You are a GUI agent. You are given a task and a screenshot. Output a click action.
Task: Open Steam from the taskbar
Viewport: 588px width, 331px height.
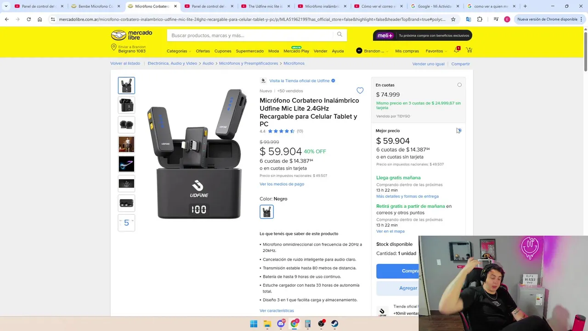pyautogui.click(x=335, y=324)
